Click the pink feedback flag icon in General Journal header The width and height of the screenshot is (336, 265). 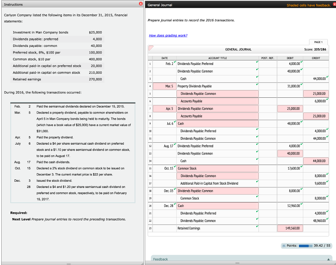coord(151,48)
